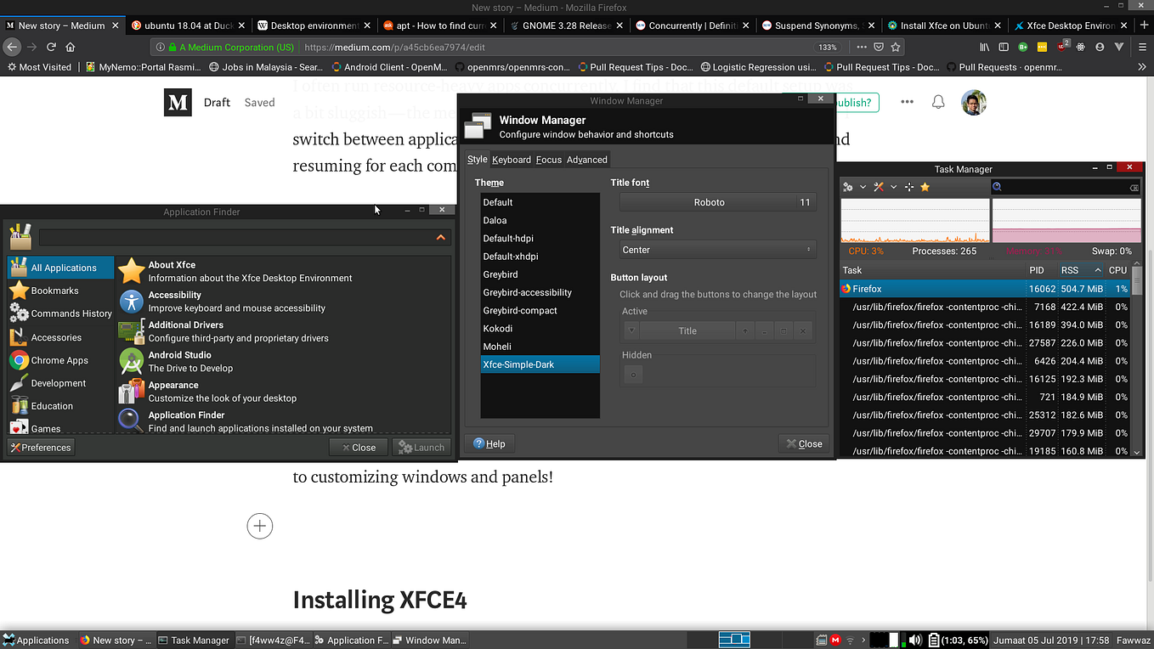Screen dimensions: 1154x649
Task: Click the uBlock Origin icon in Firefox toolbar
Action: tap(1061, 47)
